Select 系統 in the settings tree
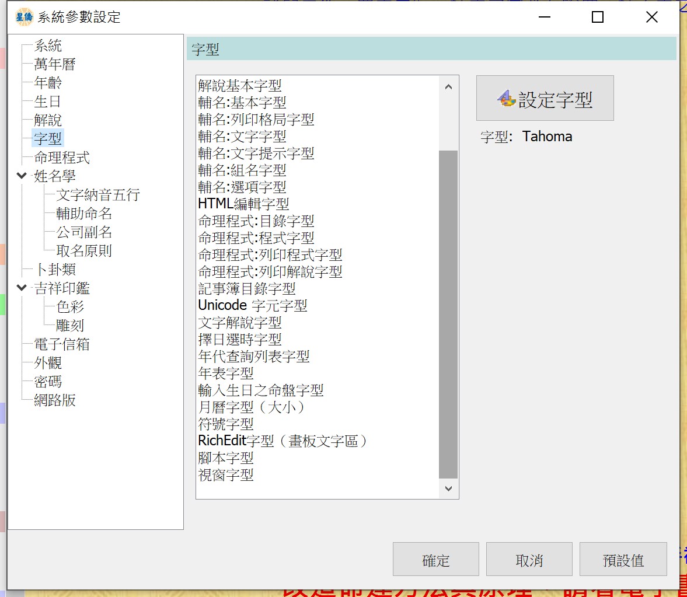The height and width of the screenshot is (597, 687). click(x=48, y=46)
